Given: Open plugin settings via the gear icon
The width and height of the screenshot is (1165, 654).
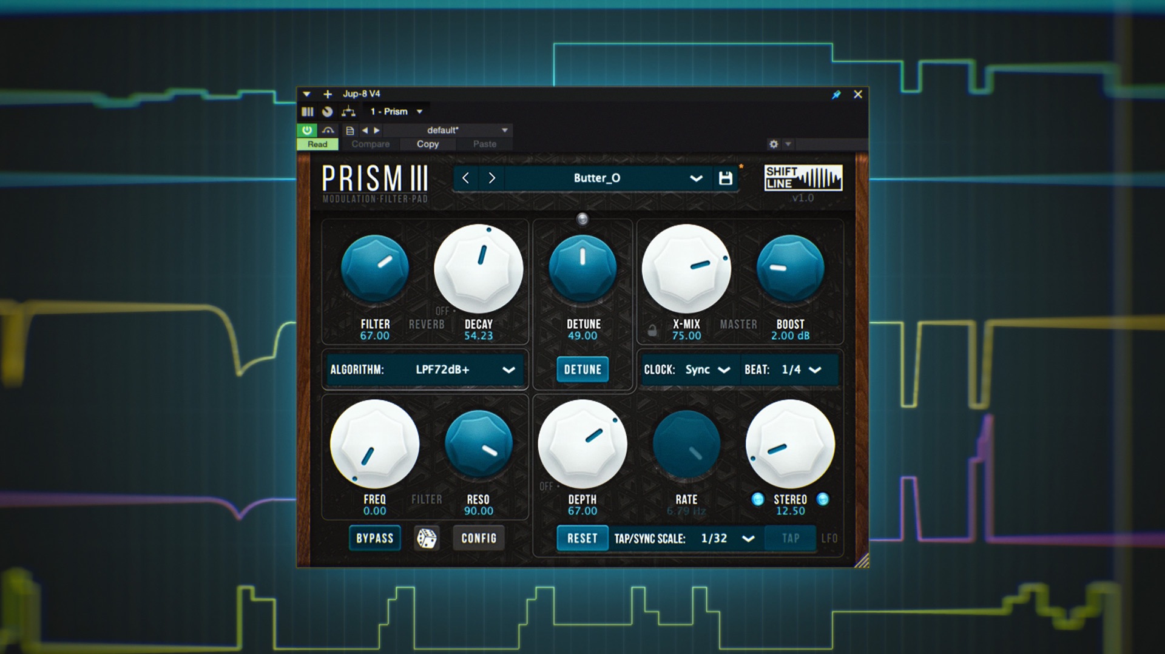Looking at the screenshot, I should (773, 144).
